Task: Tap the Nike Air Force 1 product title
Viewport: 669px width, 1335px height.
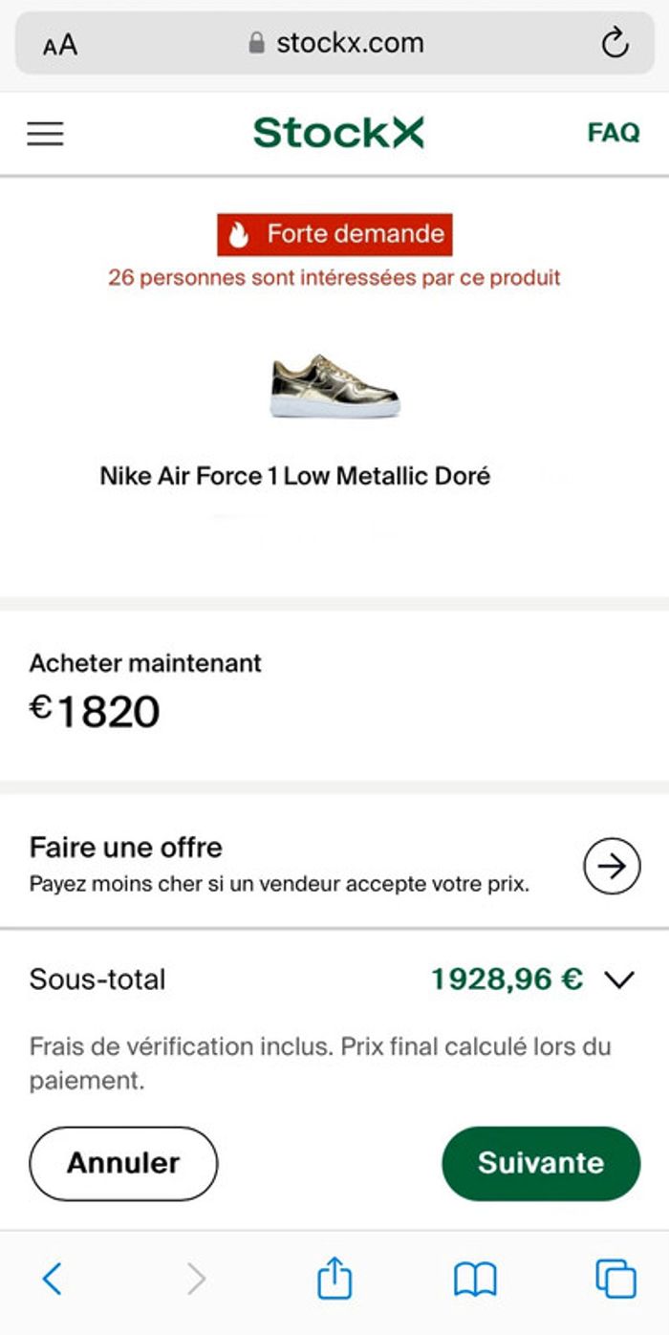Action: tap(295, 476)
